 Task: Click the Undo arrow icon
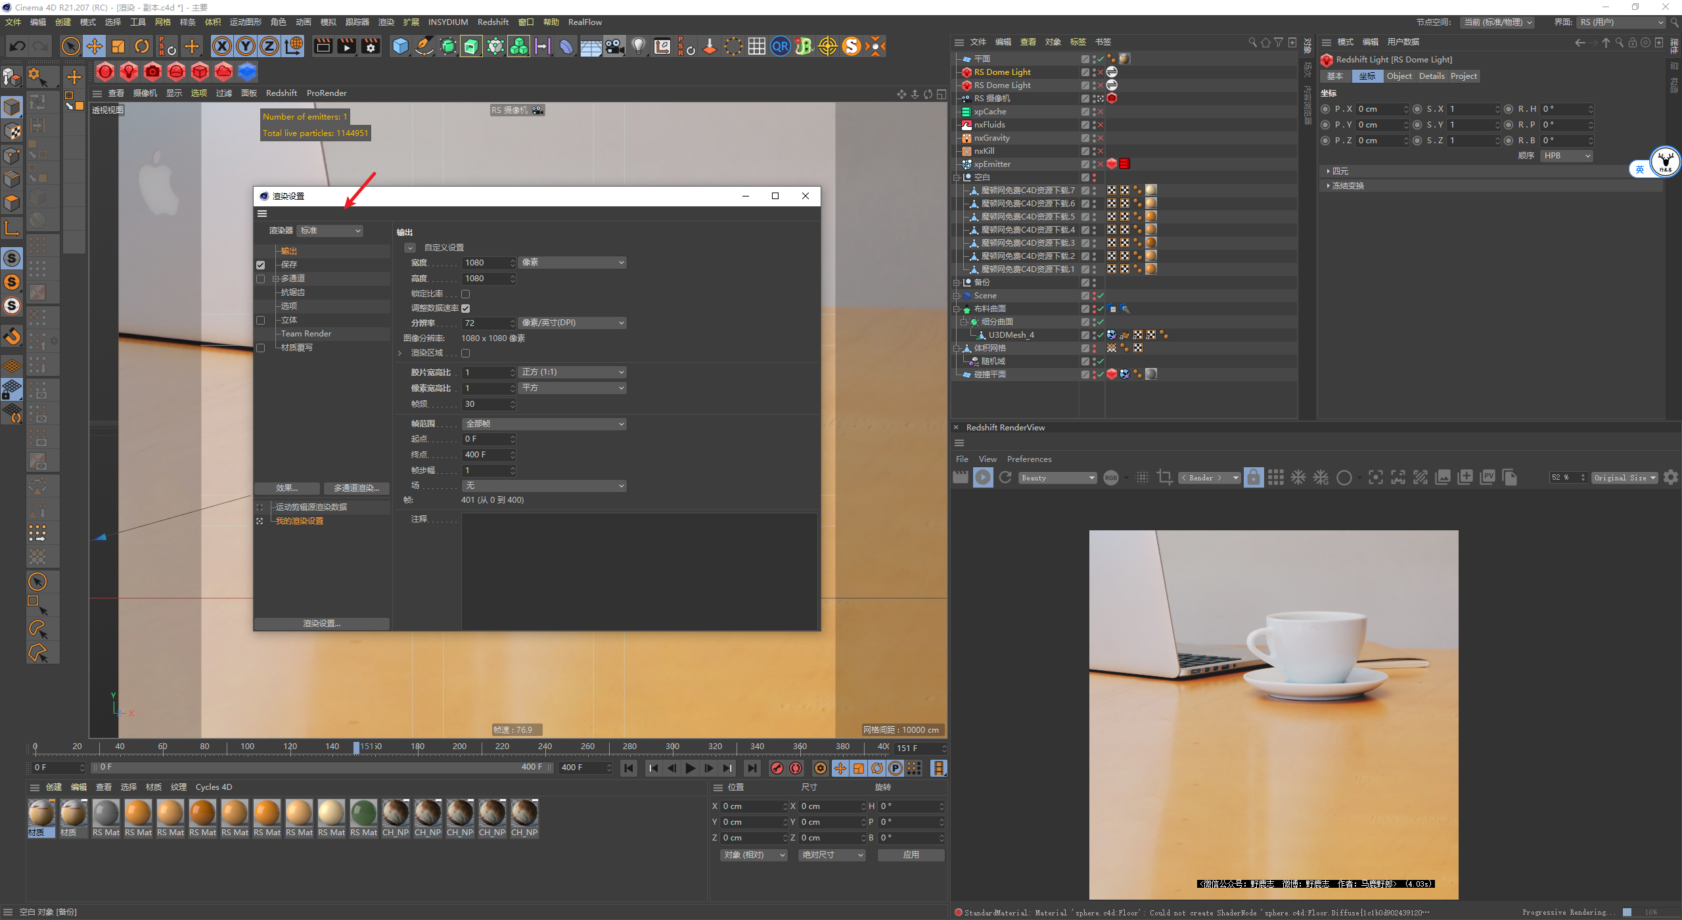click(18, 47)
